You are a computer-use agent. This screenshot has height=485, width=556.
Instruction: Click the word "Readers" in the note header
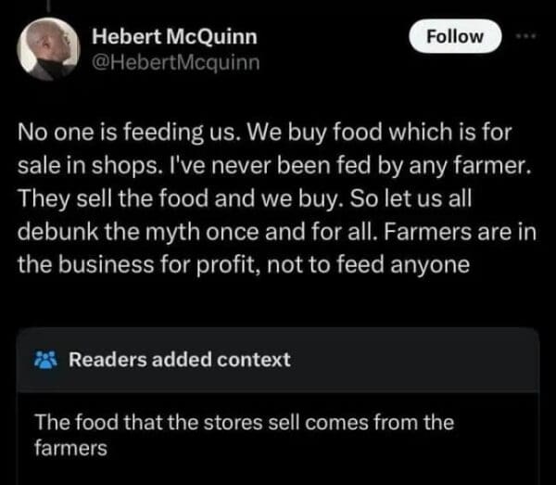104,360
